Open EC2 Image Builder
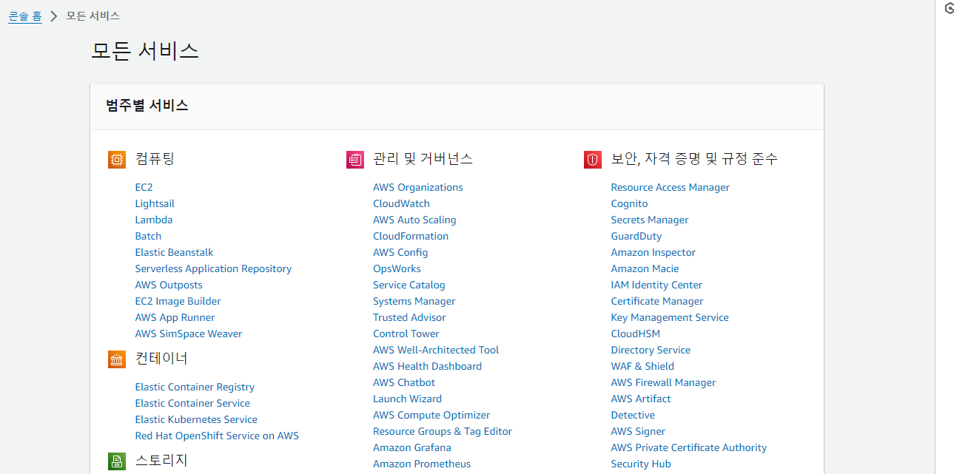954x474 pixels. click(x=178, y=301)
